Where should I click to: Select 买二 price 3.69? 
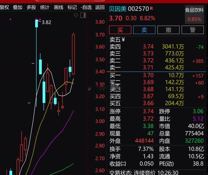pyautogui.click(x=148, y=82)
